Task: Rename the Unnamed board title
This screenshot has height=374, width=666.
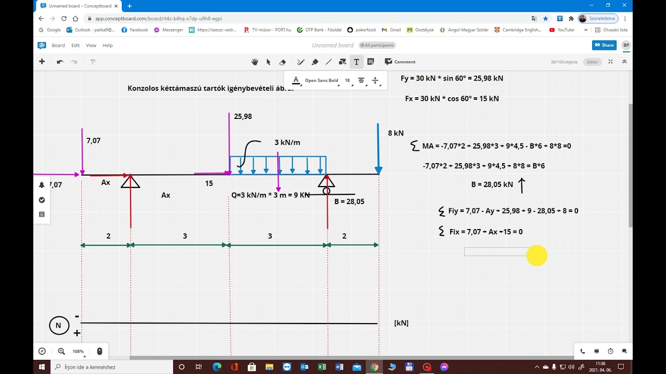Action: (x=332, y=45)
